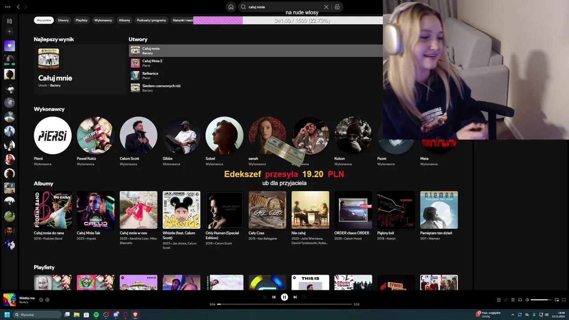
Task: Toggle shuffle playback
Action: pyautogui.click(x=264, y=297)
